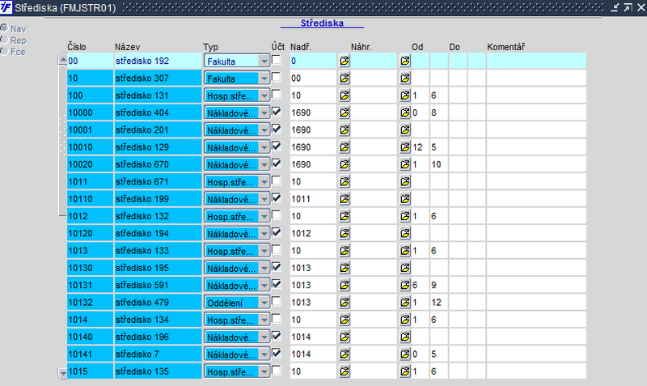
Task: Restore the Střediska window size
Action: 628,7
